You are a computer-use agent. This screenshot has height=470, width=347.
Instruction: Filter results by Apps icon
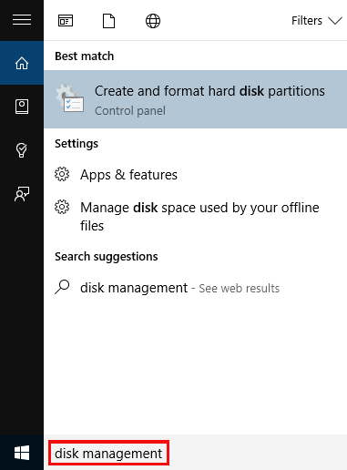(66, 21)
